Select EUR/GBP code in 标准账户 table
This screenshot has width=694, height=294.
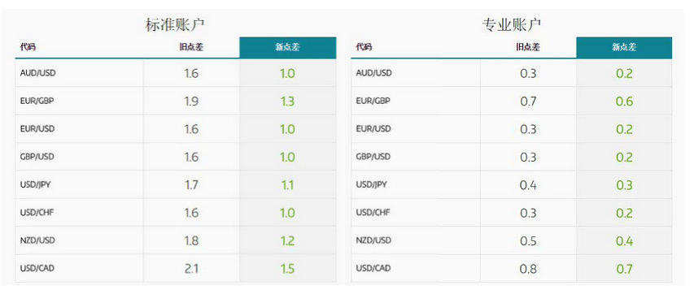tap(37, 101)
